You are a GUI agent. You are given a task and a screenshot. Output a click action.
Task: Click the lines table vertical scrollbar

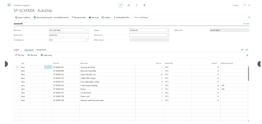pyautogui.click(x=248, y=74)
